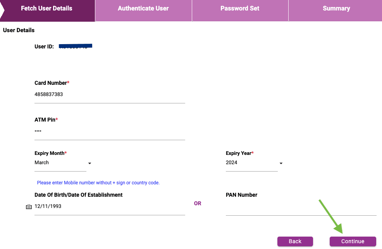Image resolution: width=382 pixels, height=249 pixels.
Task: Select the 2024 expiry year value
Action: tap(231, 162)
